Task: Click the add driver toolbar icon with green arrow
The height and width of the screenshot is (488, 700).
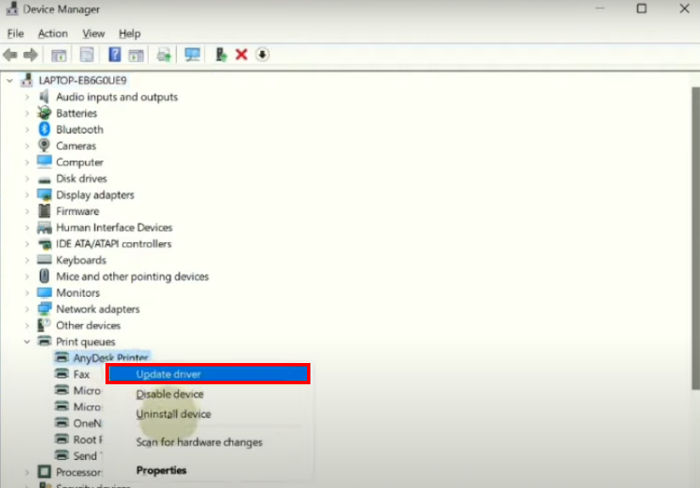Action: click(x=221, y=54)
